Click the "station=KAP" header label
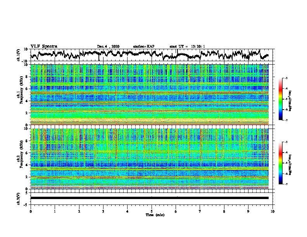 144,46
